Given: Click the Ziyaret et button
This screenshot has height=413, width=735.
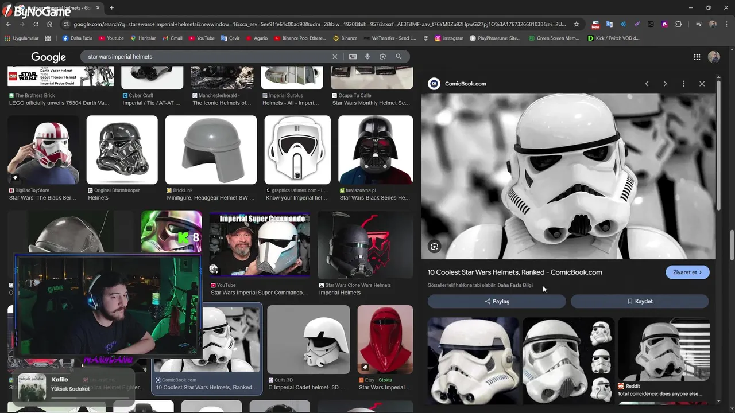Looking at the screenshot, I should [687, 272].
